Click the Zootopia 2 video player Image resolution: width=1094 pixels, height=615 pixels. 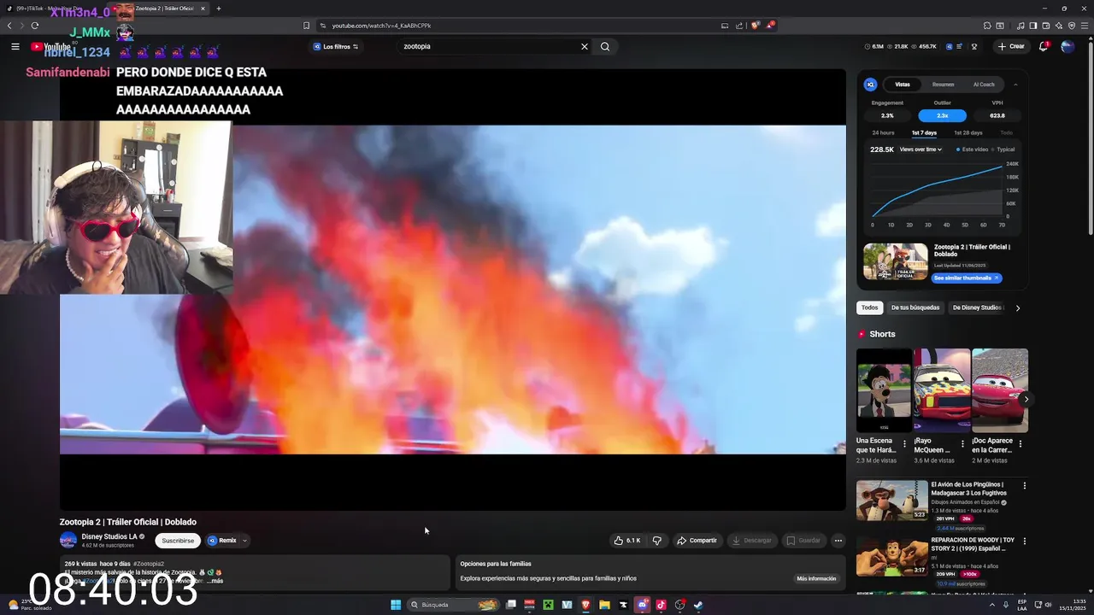click(452, 290)
